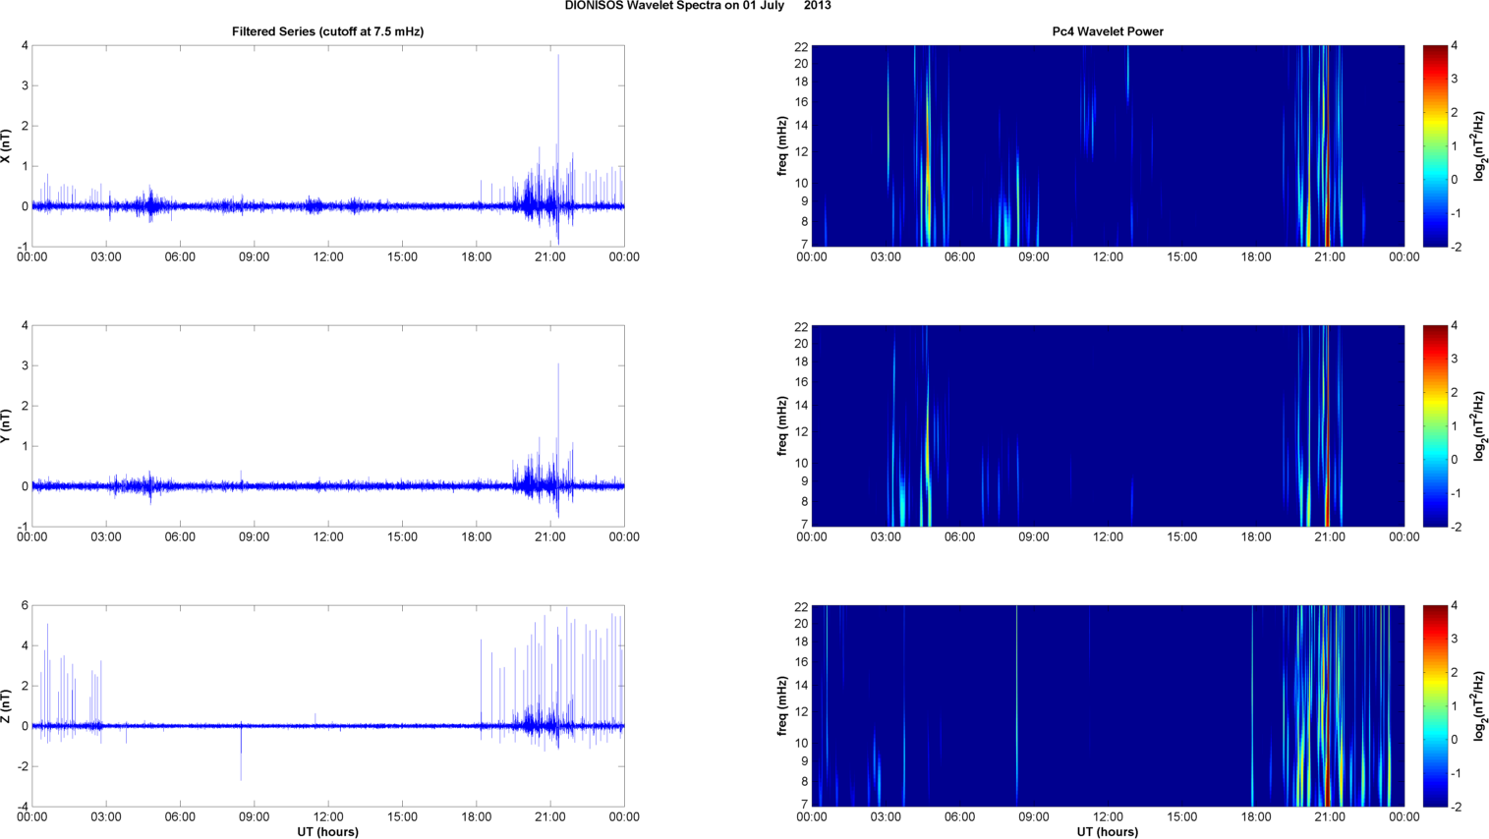Click the middle Y-panel colorbar

pos(1435,425)
